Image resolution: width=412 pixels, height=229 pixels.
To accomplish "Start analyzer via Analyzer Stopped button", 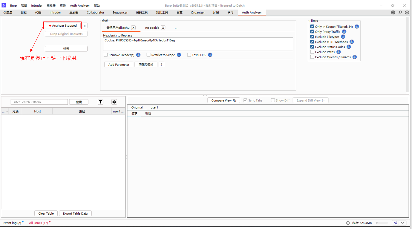I will coord(63,26).
